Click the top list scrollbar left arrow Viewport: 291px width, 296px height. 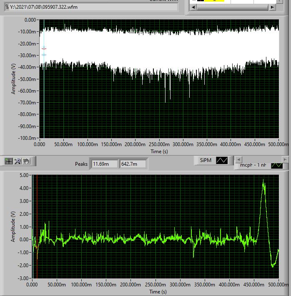click(193, 7)
